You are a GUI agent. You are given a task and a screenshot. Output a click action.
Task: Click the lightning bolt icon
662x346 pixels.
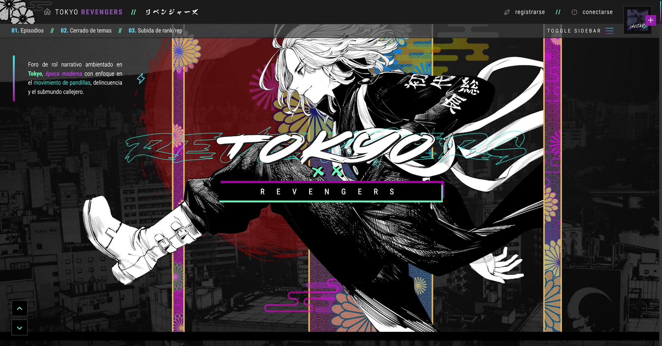(141, 78)
